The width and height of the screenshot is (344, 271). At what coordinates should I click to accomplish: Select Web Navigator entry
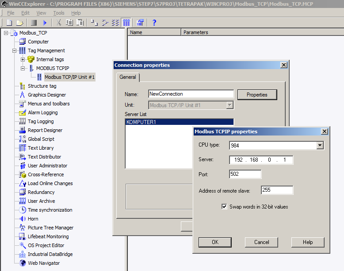tap(44, 263)
